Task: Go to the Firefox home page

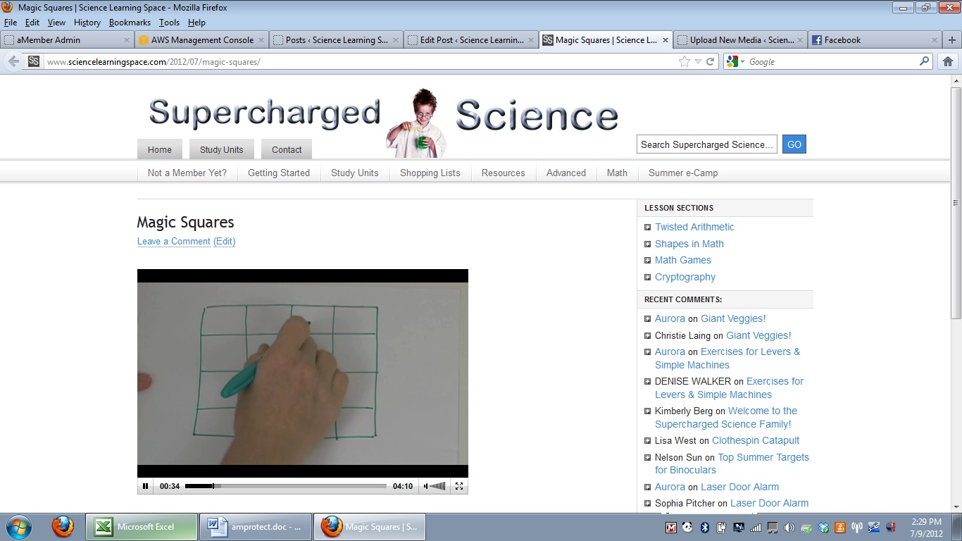Action: tap(948, 62)
